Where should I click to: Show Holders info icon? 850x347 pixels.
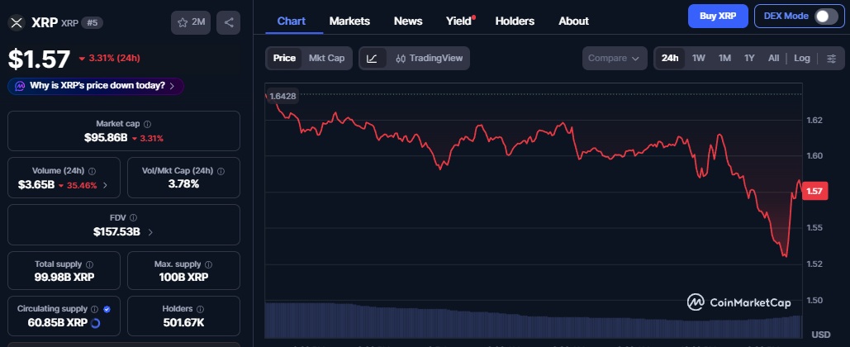coord(200,309)
